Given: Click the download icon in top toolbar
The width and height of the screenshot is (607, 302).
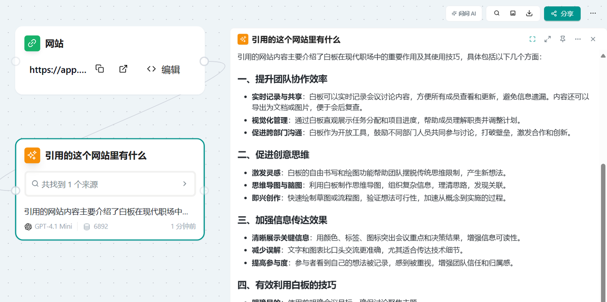Looking at the screenshot, I should pos(529,13).
